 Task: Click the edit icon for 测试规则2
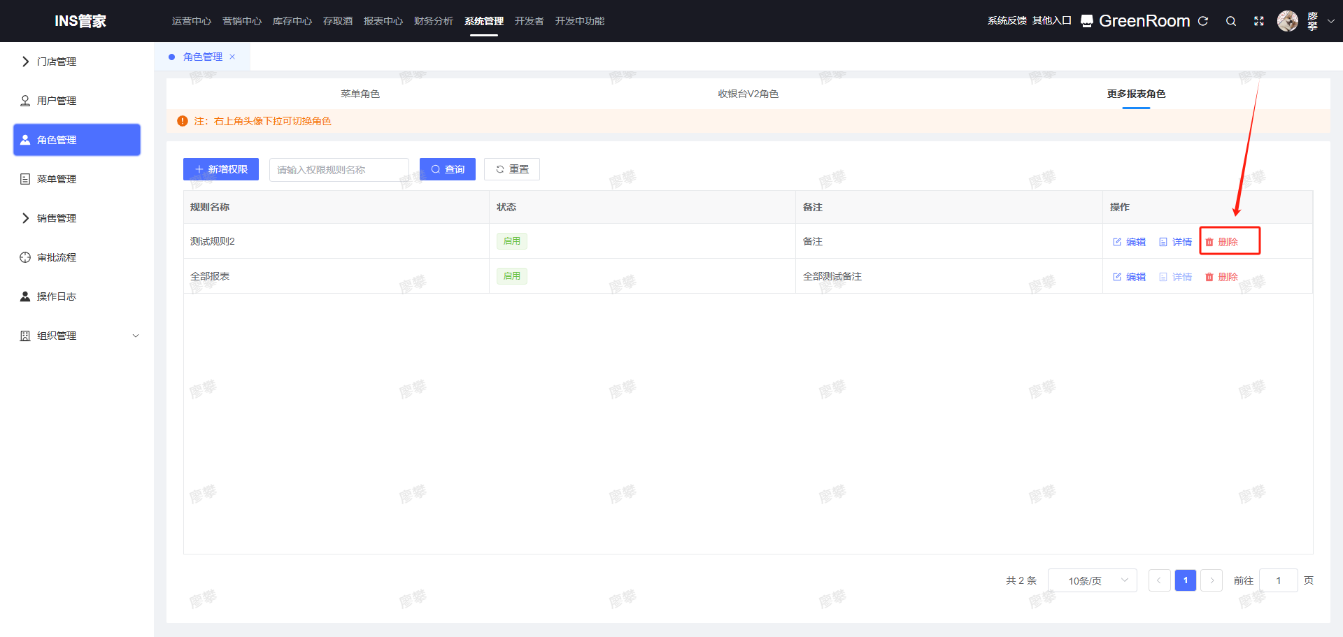tap(1117, 242)
